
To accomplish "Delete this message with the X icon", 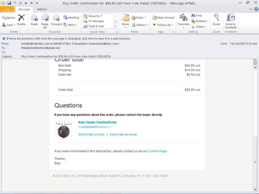I will click(x=21, y=20).
